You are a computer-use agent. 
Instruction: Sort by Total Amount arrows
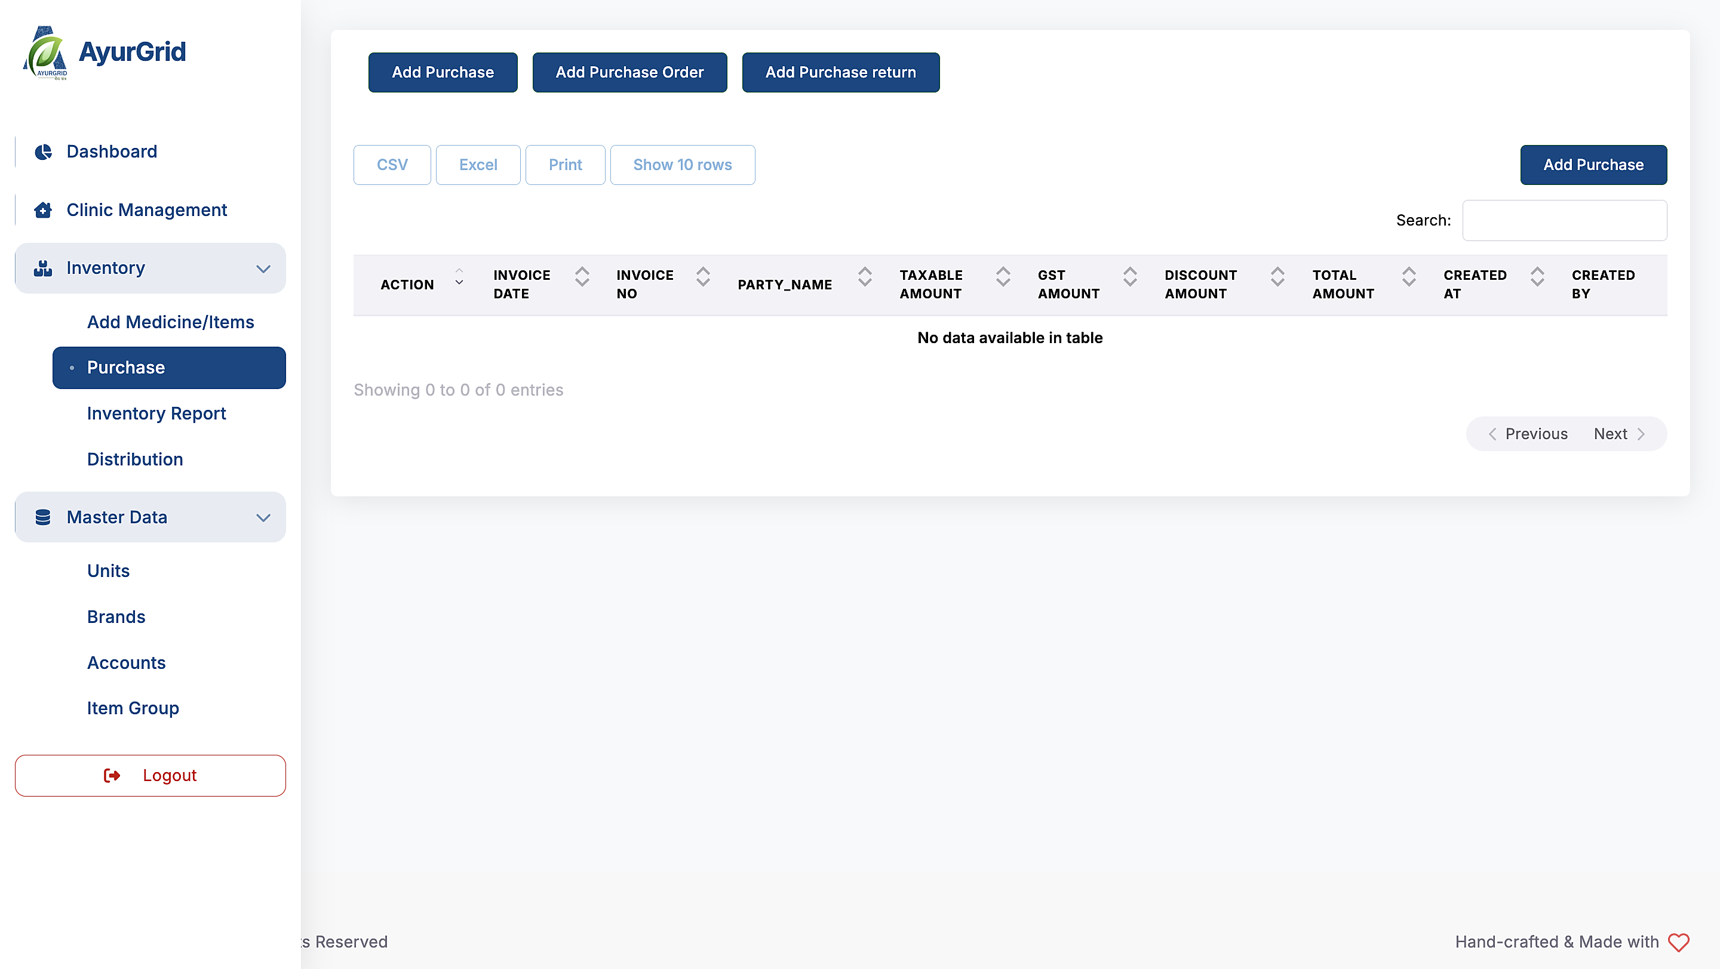click(1409, 277)
